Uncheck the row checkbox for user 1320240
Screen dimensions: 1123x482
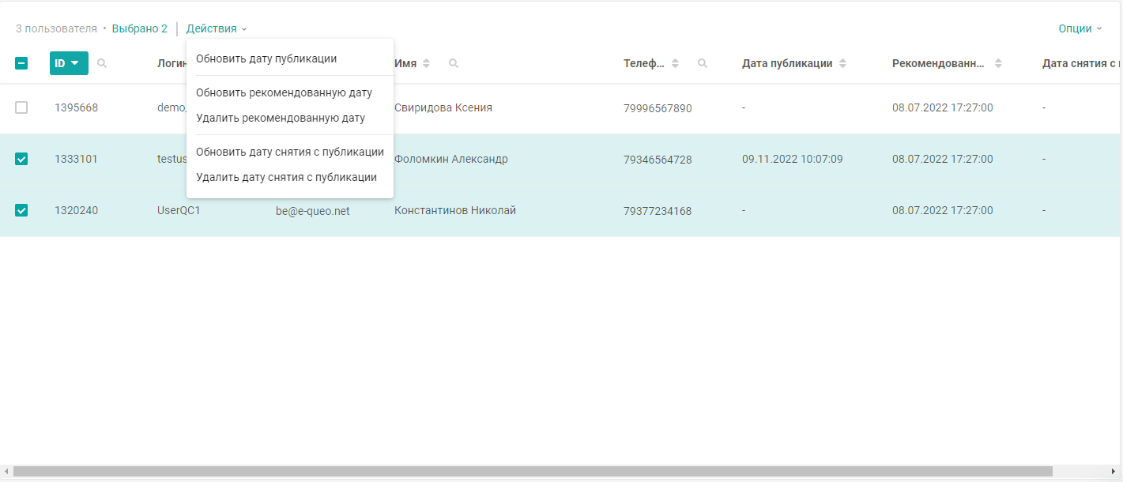21,210
